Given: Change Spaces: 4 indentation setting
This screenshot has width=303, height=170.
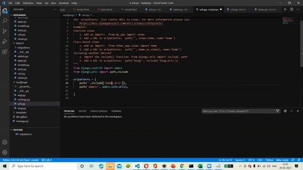Looking at the screenshot, I should point(240,160).
